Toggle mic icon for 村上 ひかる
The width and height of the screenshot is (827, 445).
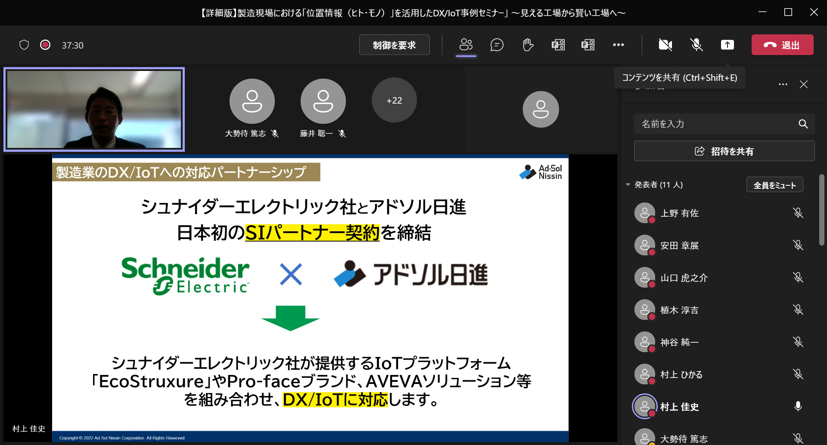click(798, 374)
